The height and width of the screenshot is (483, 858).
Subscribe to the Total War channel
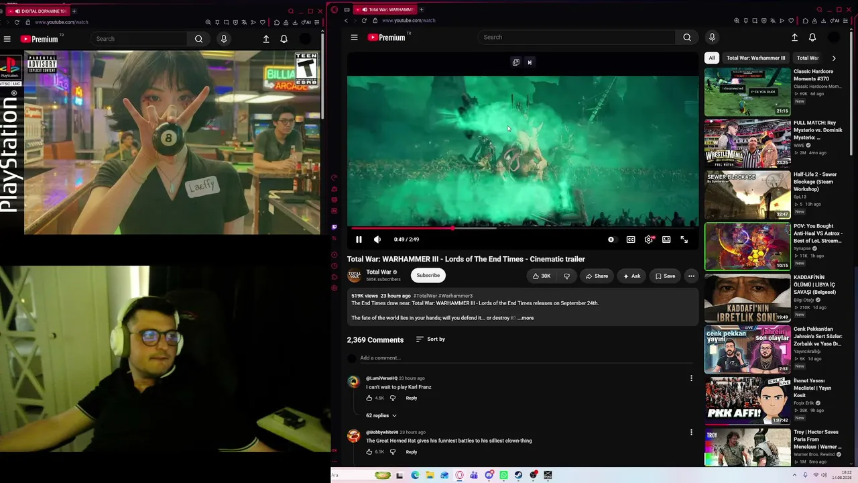click(x=428, y=275)
